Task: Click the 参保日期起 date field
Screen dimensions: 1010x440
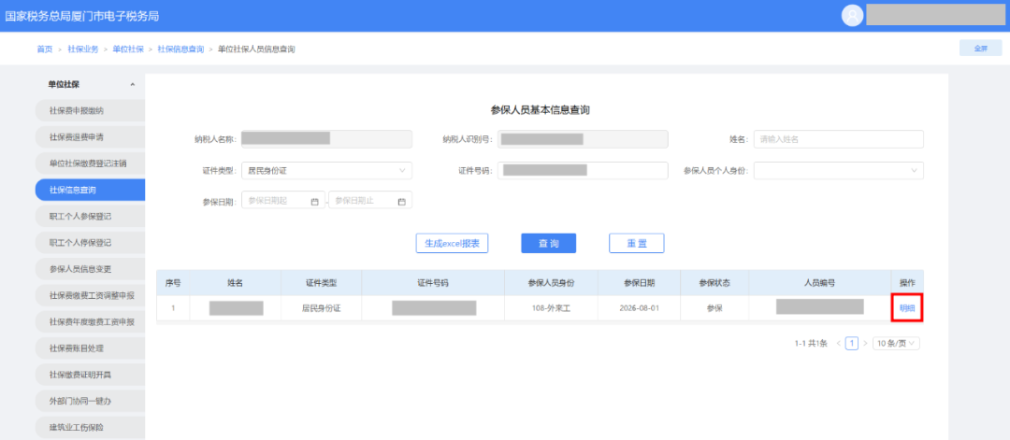Action: (x=282, y=202)
